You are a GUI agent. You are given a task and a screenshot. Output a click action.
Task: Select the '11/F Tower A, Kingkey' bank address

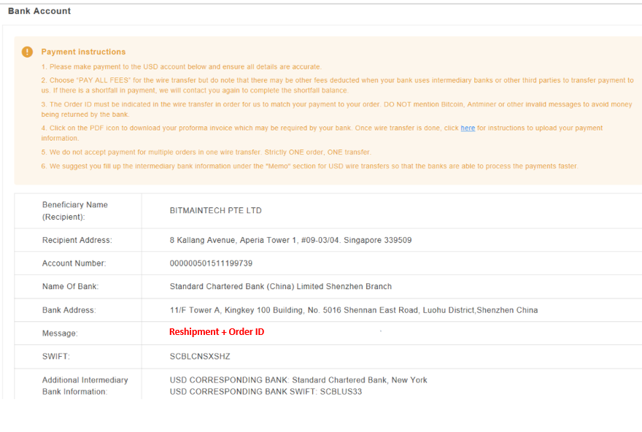coord(354,310)
